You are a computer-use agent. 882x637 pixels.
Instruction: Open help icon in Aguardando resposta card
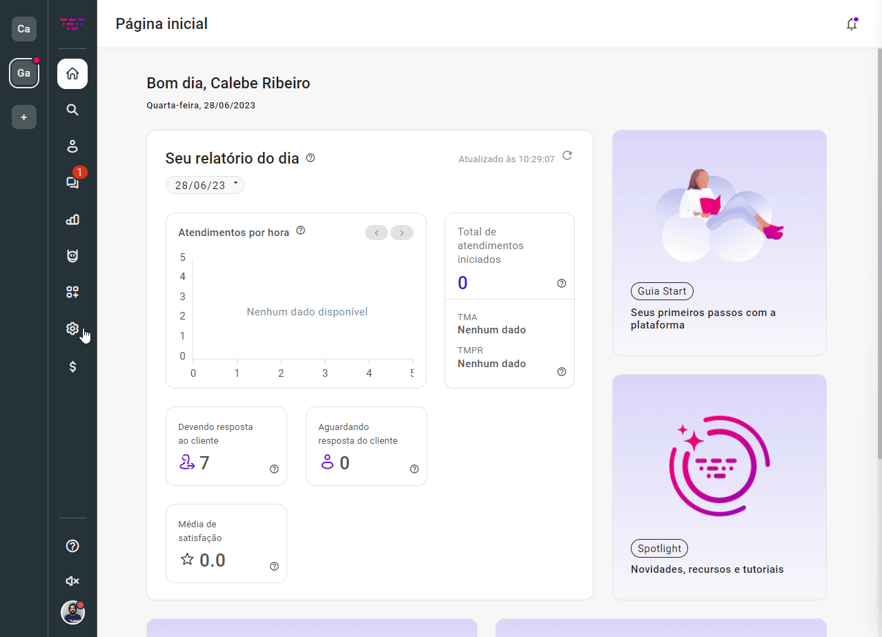click(414, 469)
